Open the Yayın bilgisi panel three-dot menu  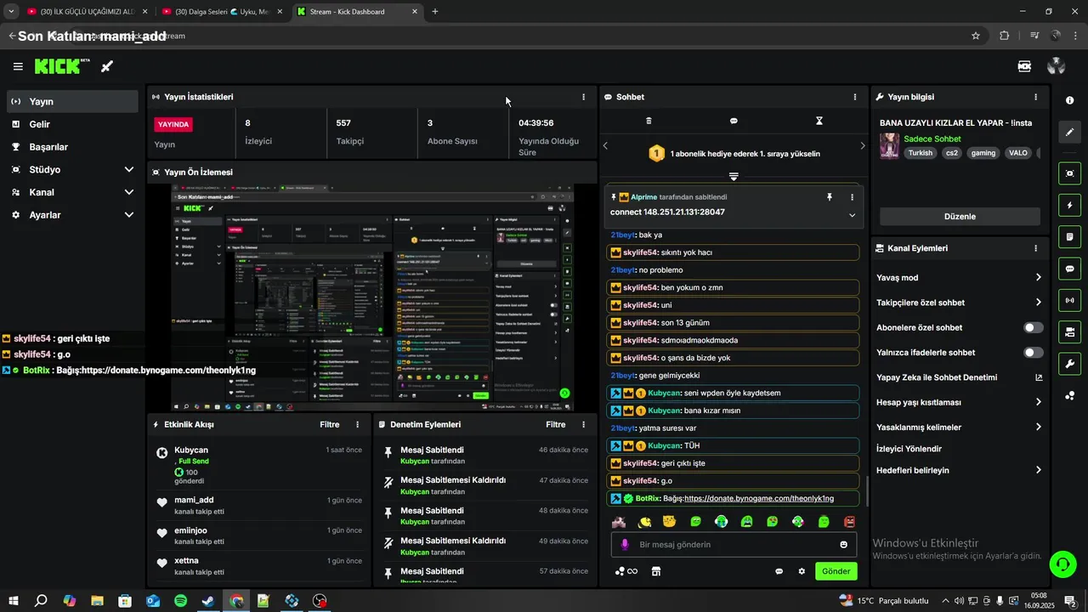tap(1035, 97)
